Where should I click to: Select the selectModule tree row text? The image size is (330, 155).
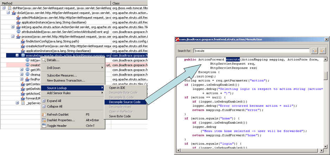click(x=66, y=18)
